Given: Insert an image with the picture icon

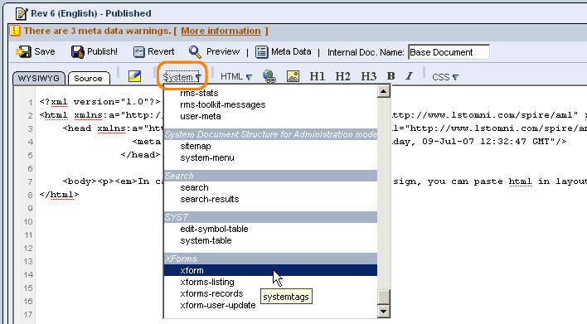Looking at the screenshot, I should coord(293,76).
